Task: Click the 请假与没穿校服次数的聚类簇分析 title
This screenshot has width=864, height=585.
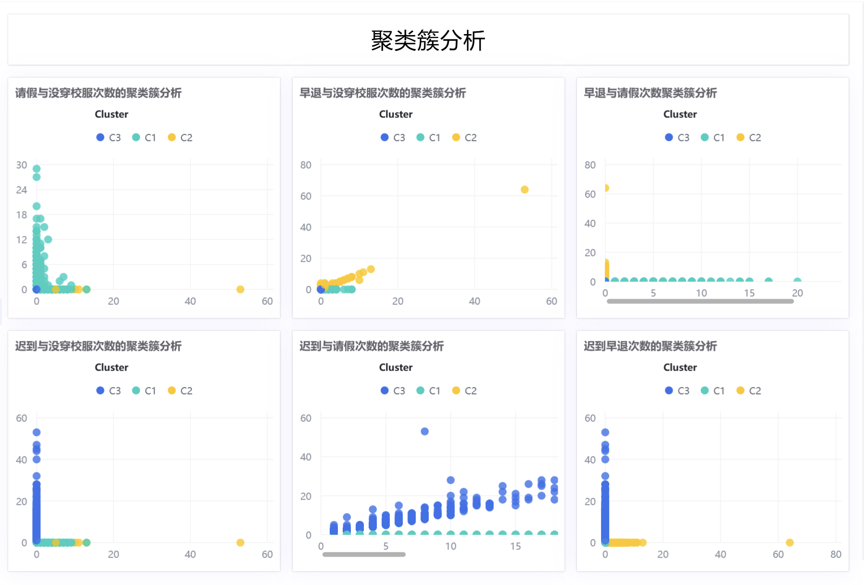Action: pyautogui.click(x=98, y=93)
